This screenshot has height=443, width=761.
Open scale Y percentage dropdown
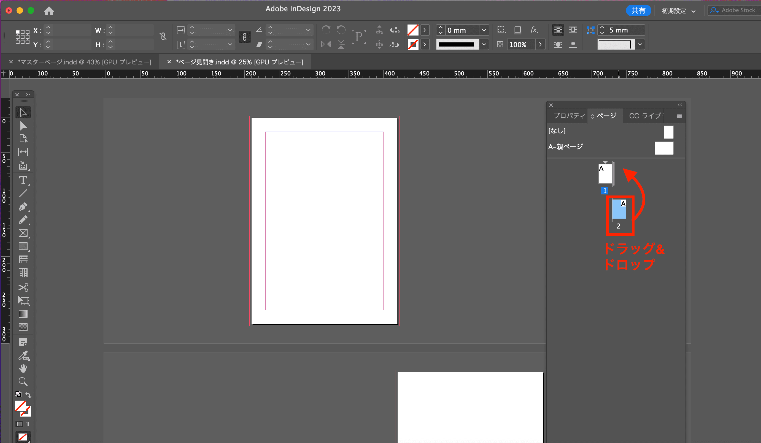[230, 45]
